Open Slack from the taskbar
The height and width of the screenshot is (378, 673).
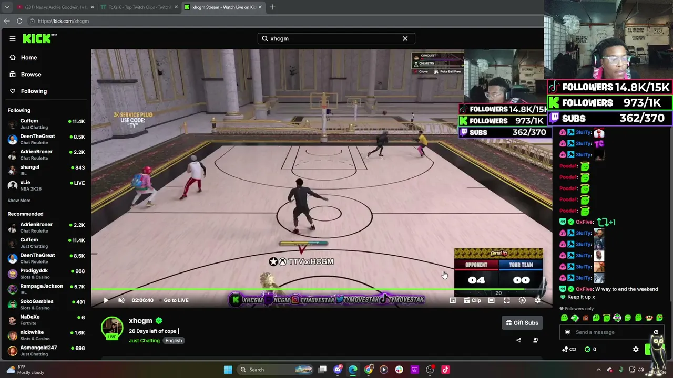tap(399, 370)
